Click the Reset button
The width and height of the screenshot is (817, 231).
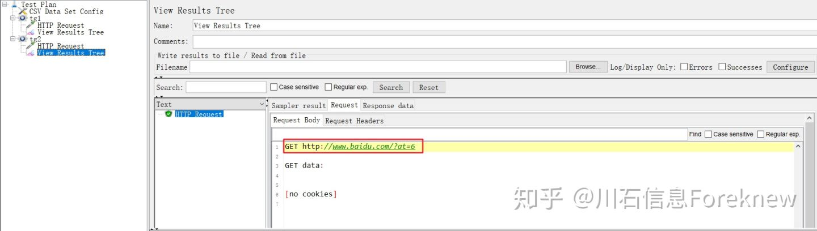tap(429, 87)
